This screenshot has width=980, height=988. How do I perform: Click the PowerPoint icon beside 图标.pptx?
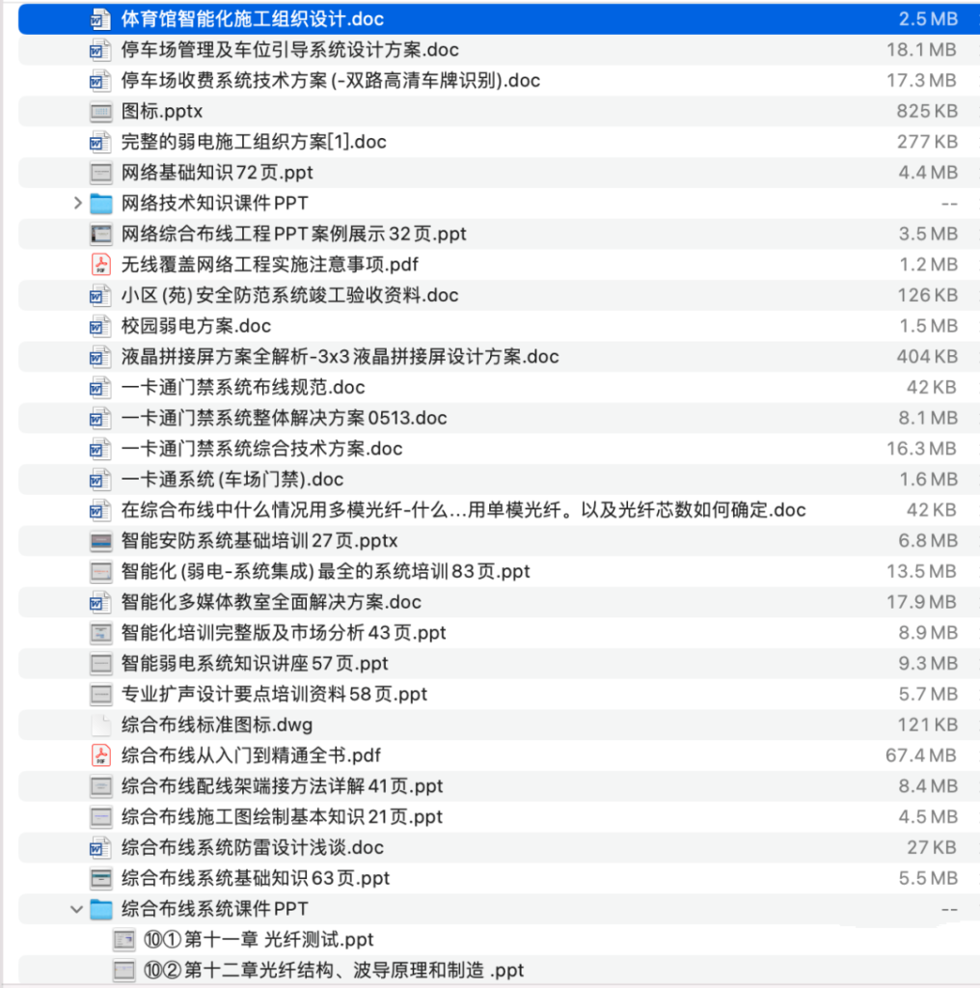click(x=100, y=112)
